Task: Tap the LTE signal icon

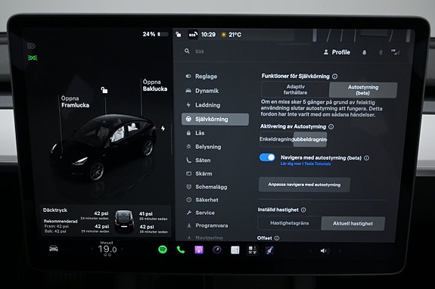Action: (395, 52)
